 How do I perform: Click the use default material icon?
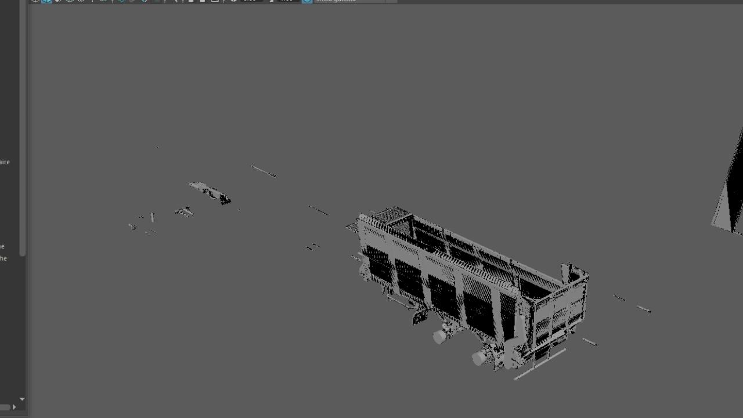(x=58, y=1)
